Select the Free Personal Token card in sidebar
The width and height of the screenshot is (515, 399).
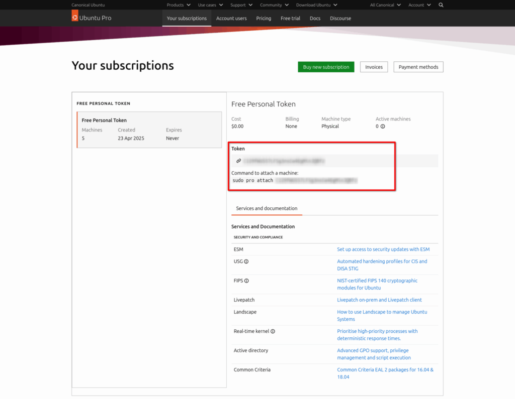149,129
